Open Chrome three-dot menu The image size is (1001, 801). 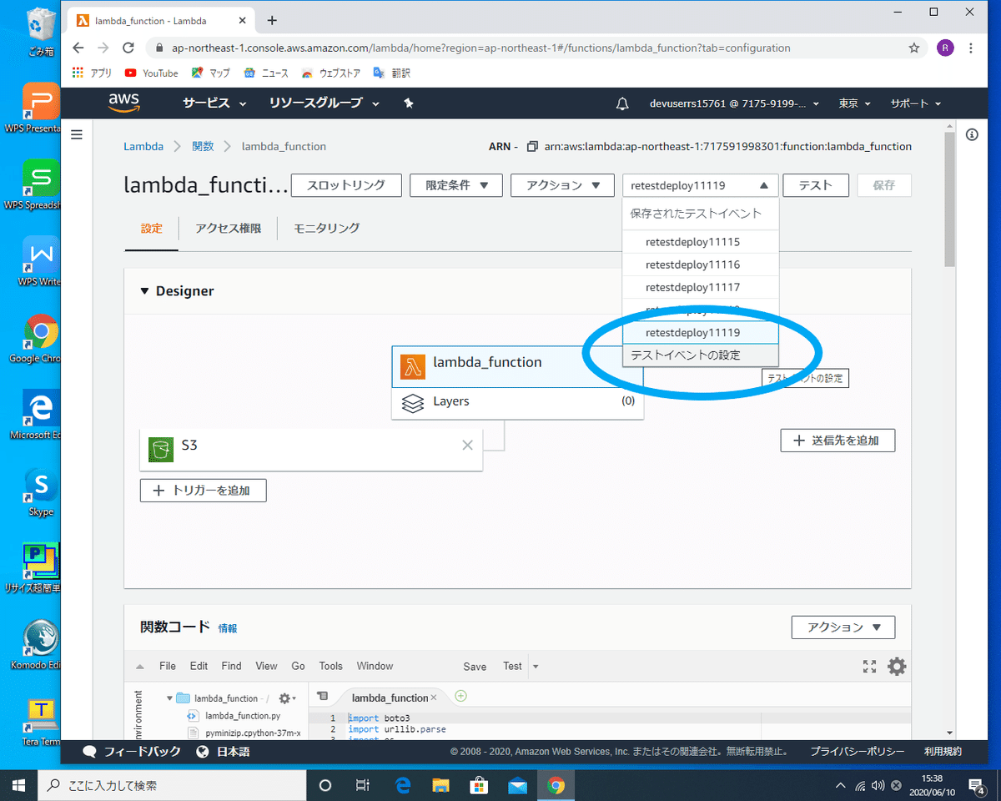click(971, 48)
